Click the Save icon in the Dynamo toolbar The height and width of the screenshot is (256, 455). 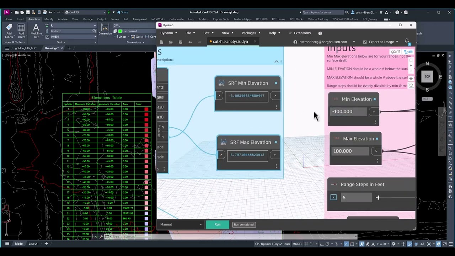click(181, 42)
